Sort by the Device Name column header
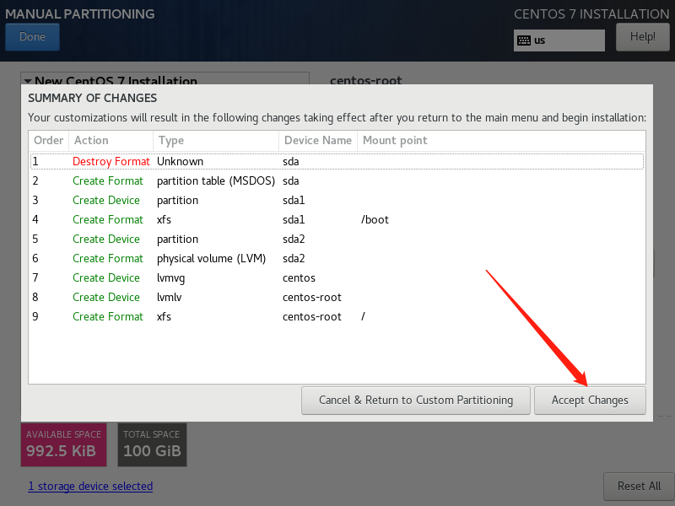 (318, 141)
